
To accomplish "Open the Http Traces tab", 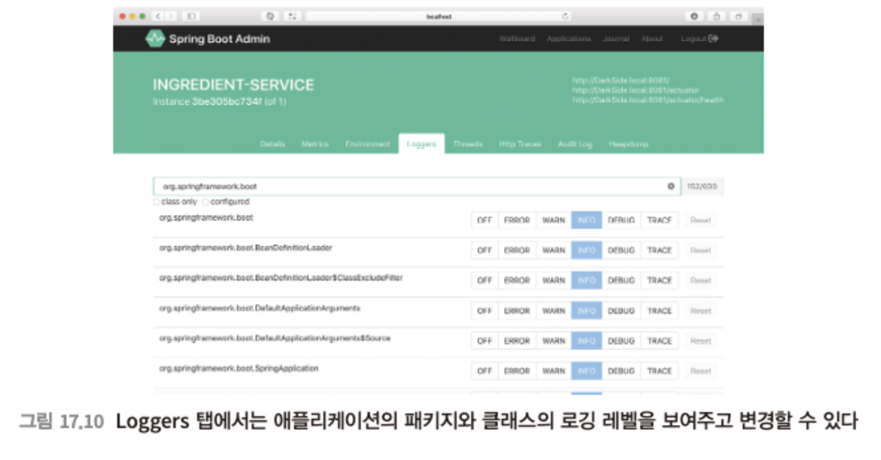I will pos(520,144).
